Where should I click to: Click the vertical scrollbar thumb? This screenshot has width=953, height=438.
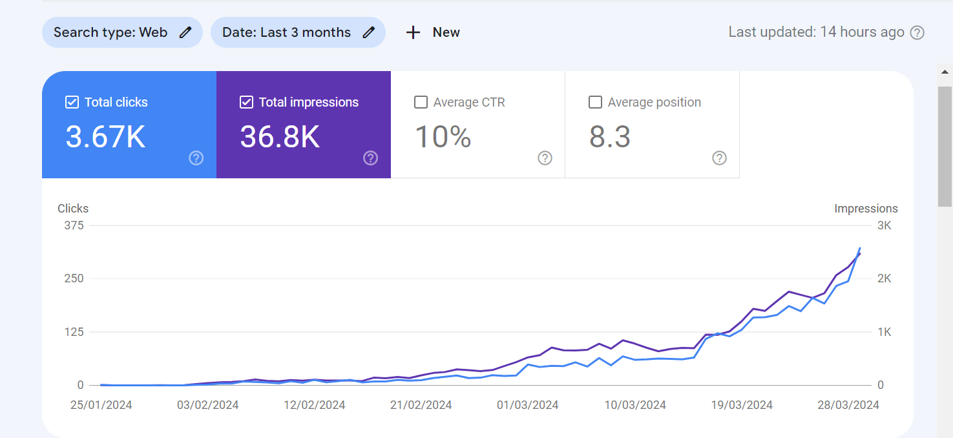click(945, 146)
